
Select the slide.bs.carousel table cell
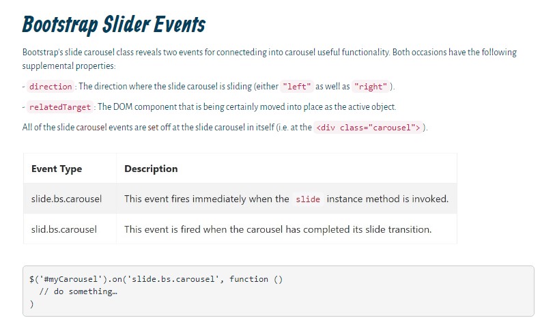click(x=66, y=199)
